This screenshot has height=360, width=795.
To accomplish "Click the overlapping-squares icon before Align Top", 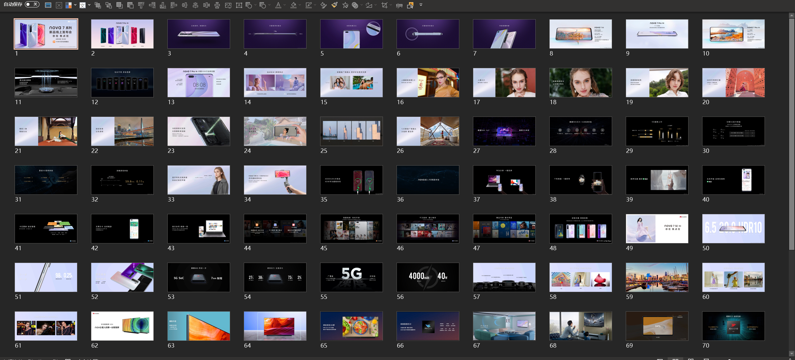I will coord(130,5).
